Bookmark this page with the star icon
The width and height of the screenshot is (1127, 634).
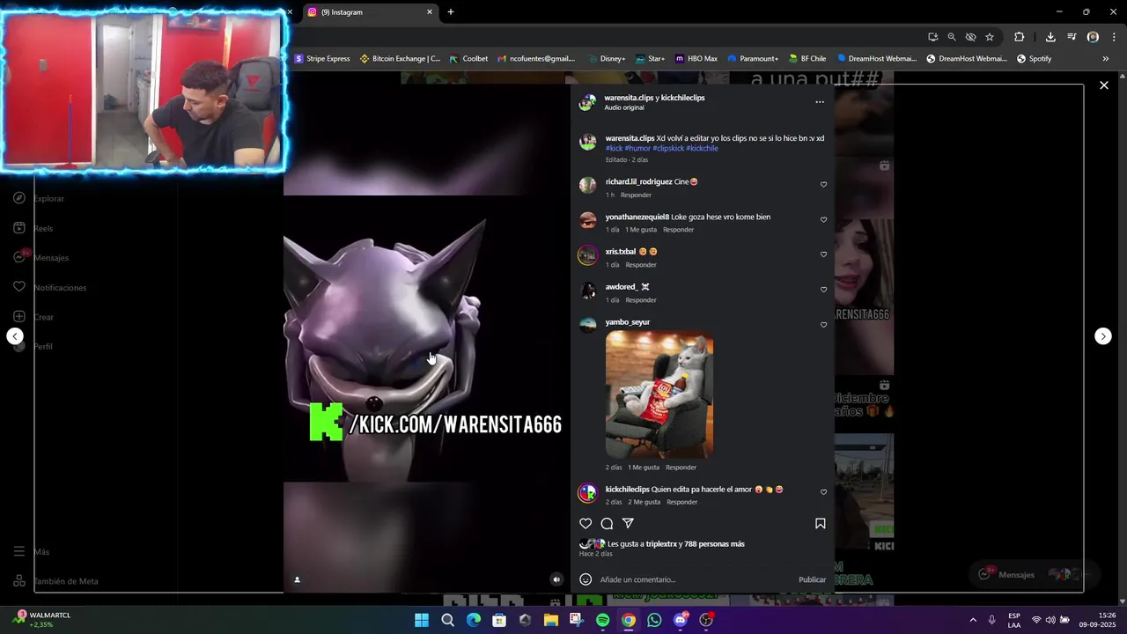990,37
